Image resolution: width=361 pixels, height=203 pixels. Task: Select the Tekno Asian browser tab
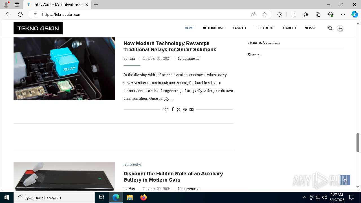tap(57, 5)
